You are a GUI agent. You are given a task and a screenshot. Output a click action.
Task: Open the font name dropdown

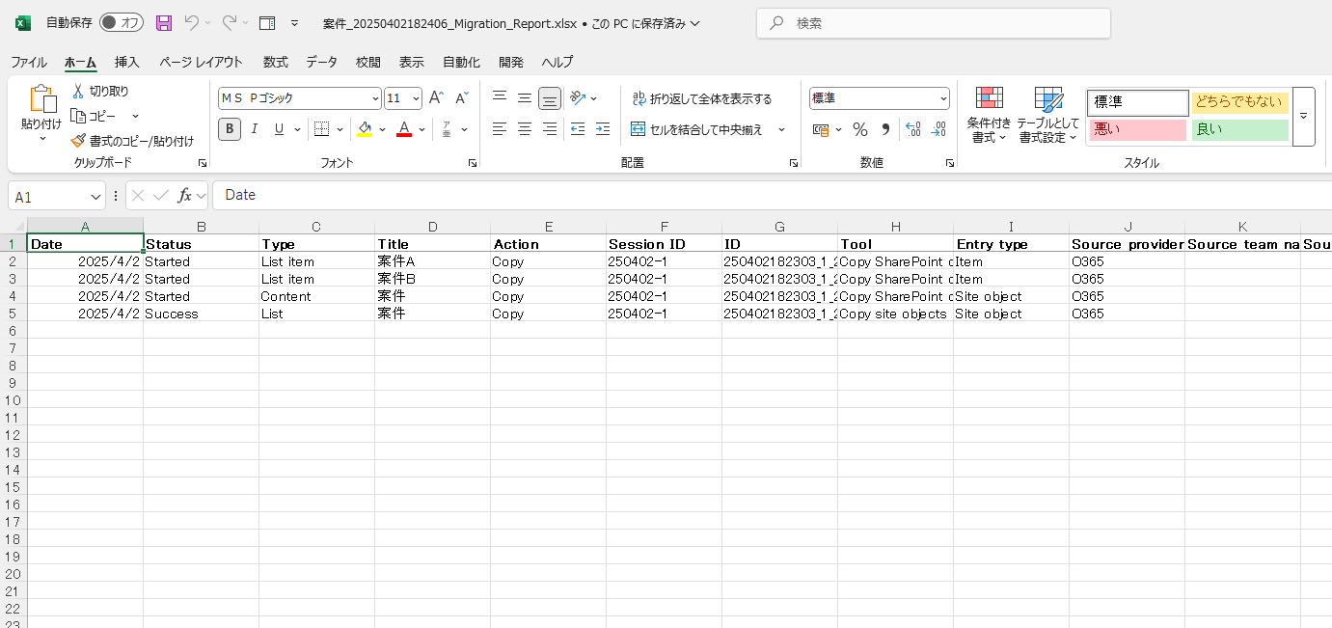tap(377, 97)
